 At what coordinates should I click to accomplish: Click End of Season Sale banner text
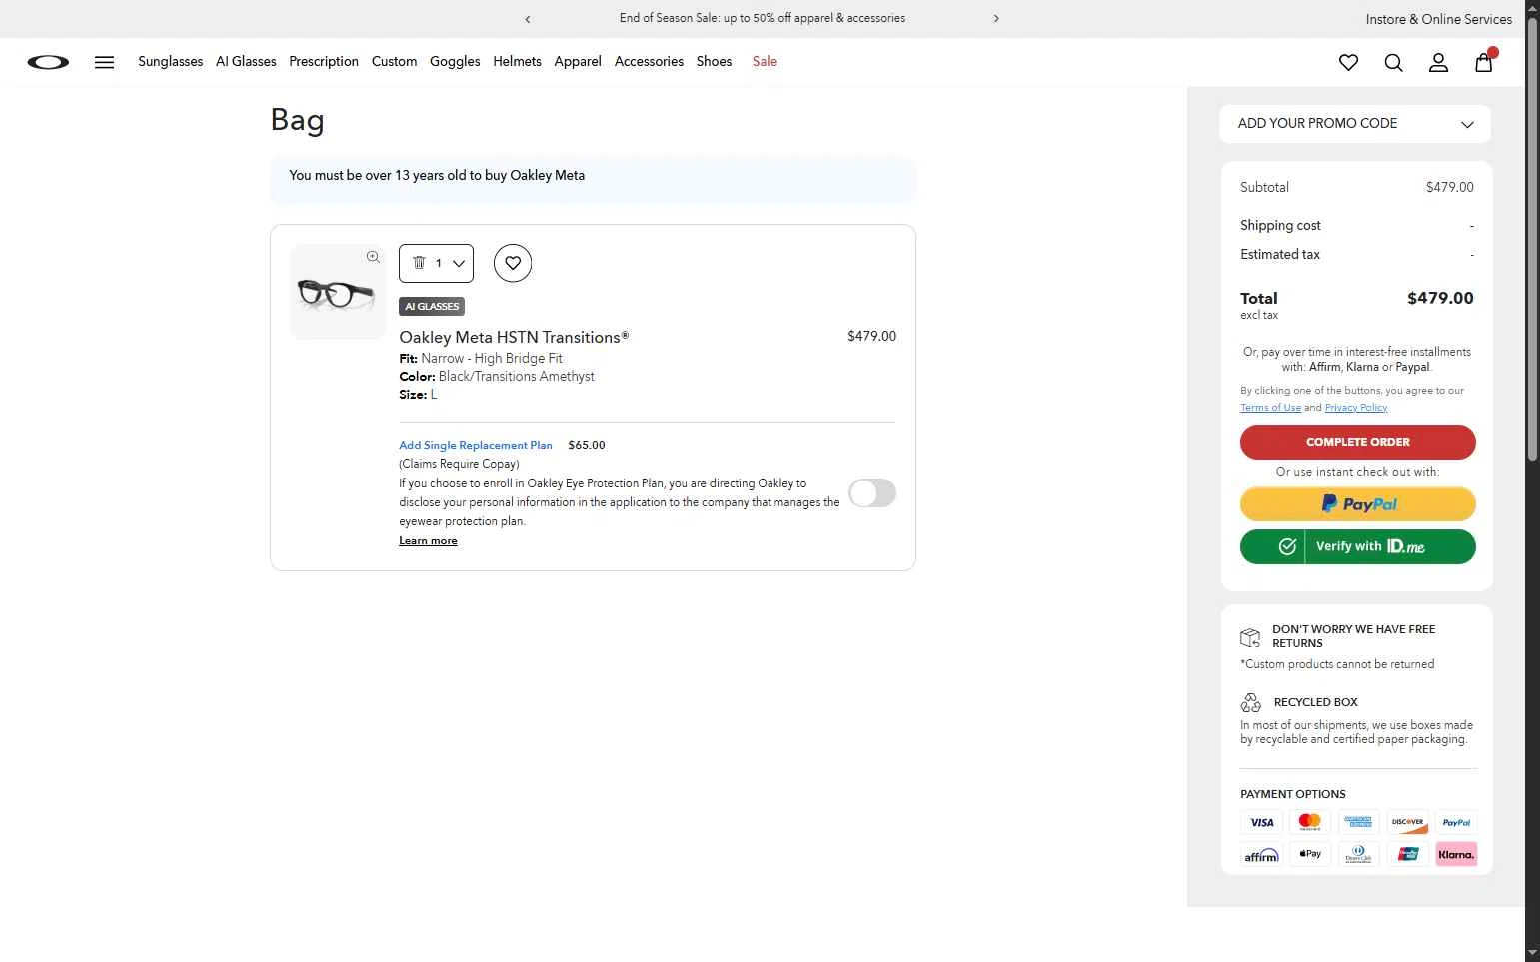762,19
